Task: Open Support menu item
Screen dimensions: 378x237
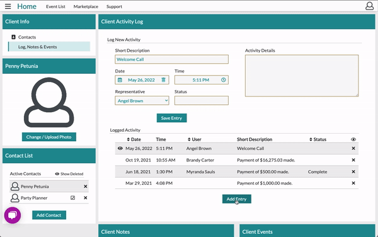Action: 114,6
